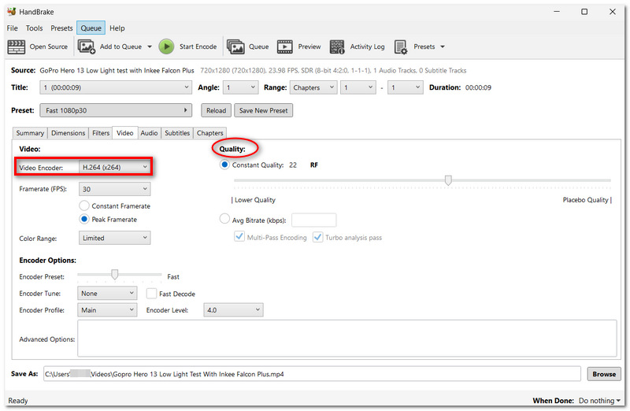Click the Open Source film clapper icon
Screen dimensions: 630x411
click(x=16, y=46)
